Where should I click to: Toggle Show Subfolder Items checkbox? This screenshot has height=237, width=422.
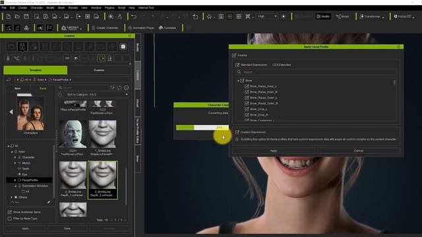click(x=10, y=212)
